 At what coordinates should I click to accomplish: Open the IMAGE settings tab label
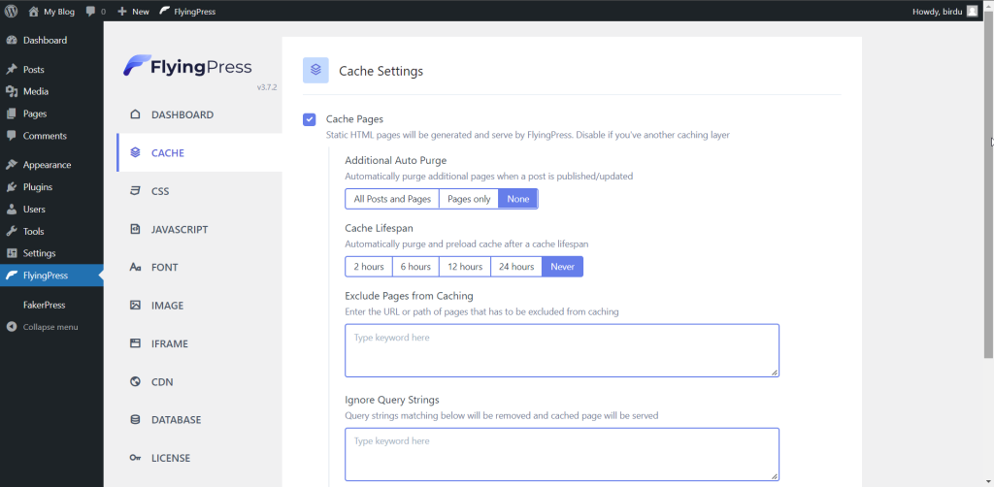click(x=167, y=306)
